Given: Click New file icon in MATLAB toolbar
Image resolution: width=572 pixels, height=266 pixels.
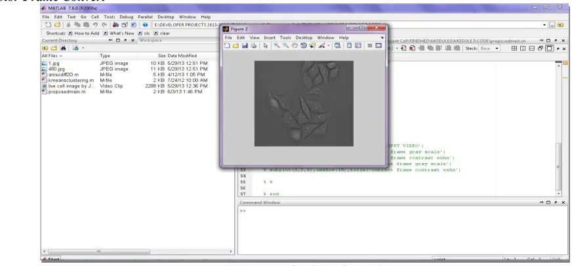Looking at the screenshot, I should point(48,25).
